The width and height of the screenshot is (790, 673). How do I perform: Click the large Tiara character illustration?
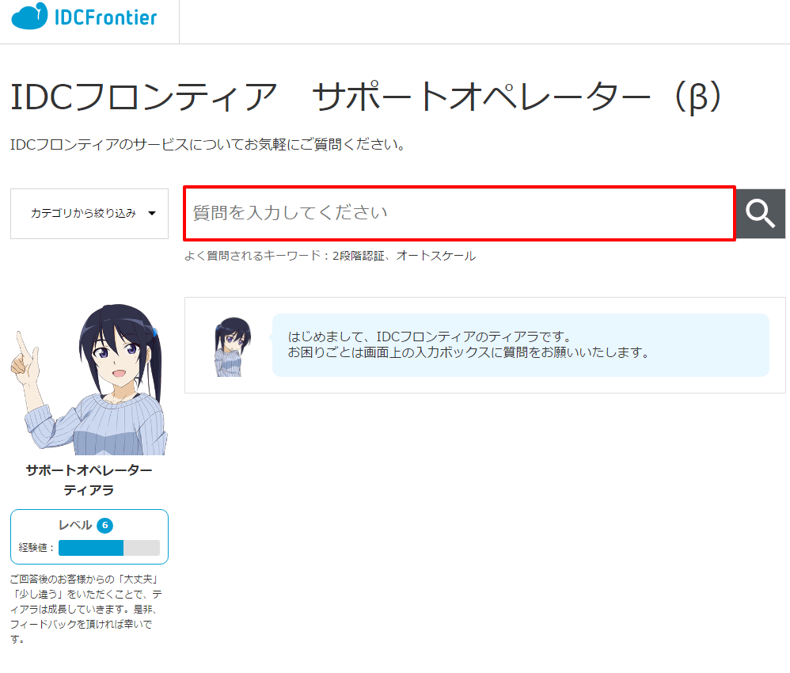pyautogui.click(x=89, y=380)
